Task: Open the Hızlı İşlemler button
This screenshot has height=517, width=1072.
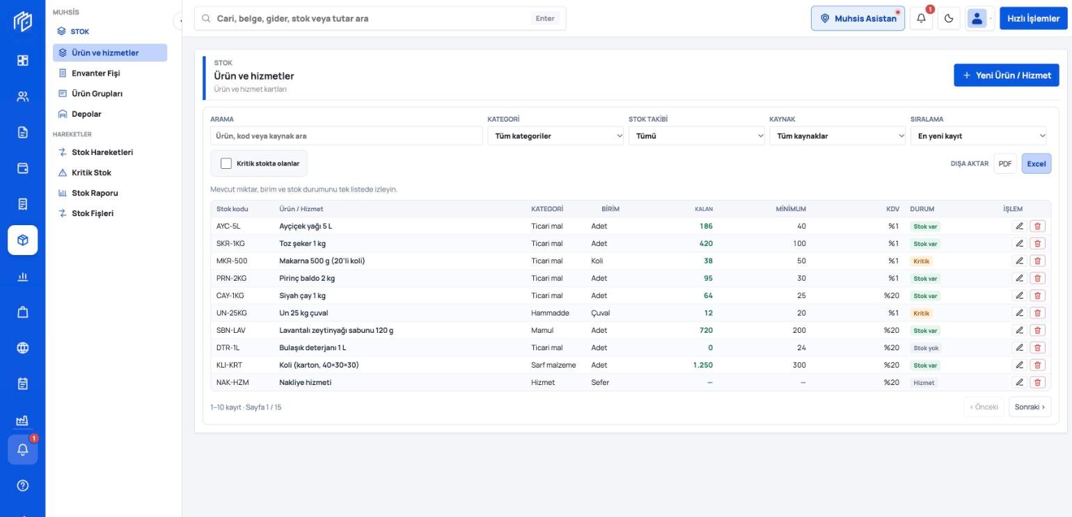Action: coord(1033,19)
